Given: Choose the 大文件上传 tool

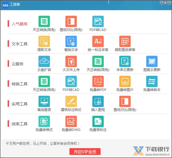Looking at the screenshot, I should pos(71,61).
